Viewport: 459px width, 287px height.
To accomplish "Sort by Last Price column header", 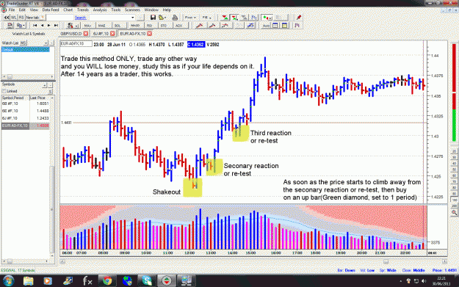I will 40,98.
